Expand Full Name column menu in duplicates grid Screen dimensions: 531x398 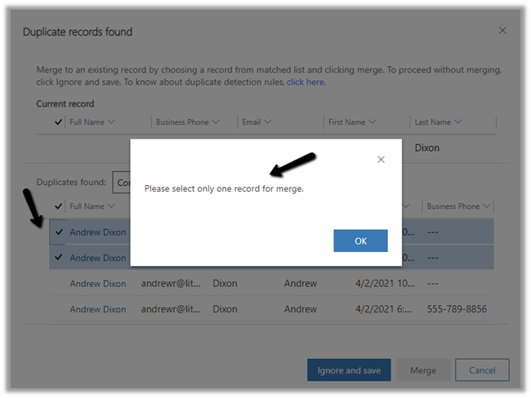[92, 206]
